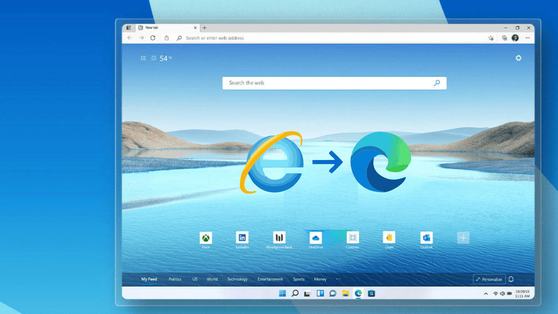Add a new quick link tile

click(x=463, y=238)
